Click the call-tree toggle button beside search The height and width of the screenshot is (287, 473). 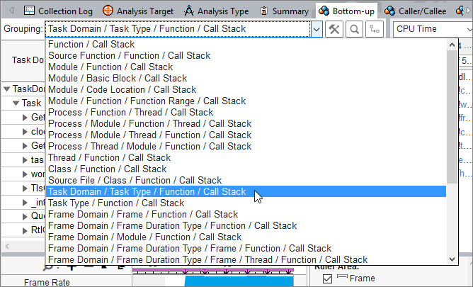click(x=374, y=29)
